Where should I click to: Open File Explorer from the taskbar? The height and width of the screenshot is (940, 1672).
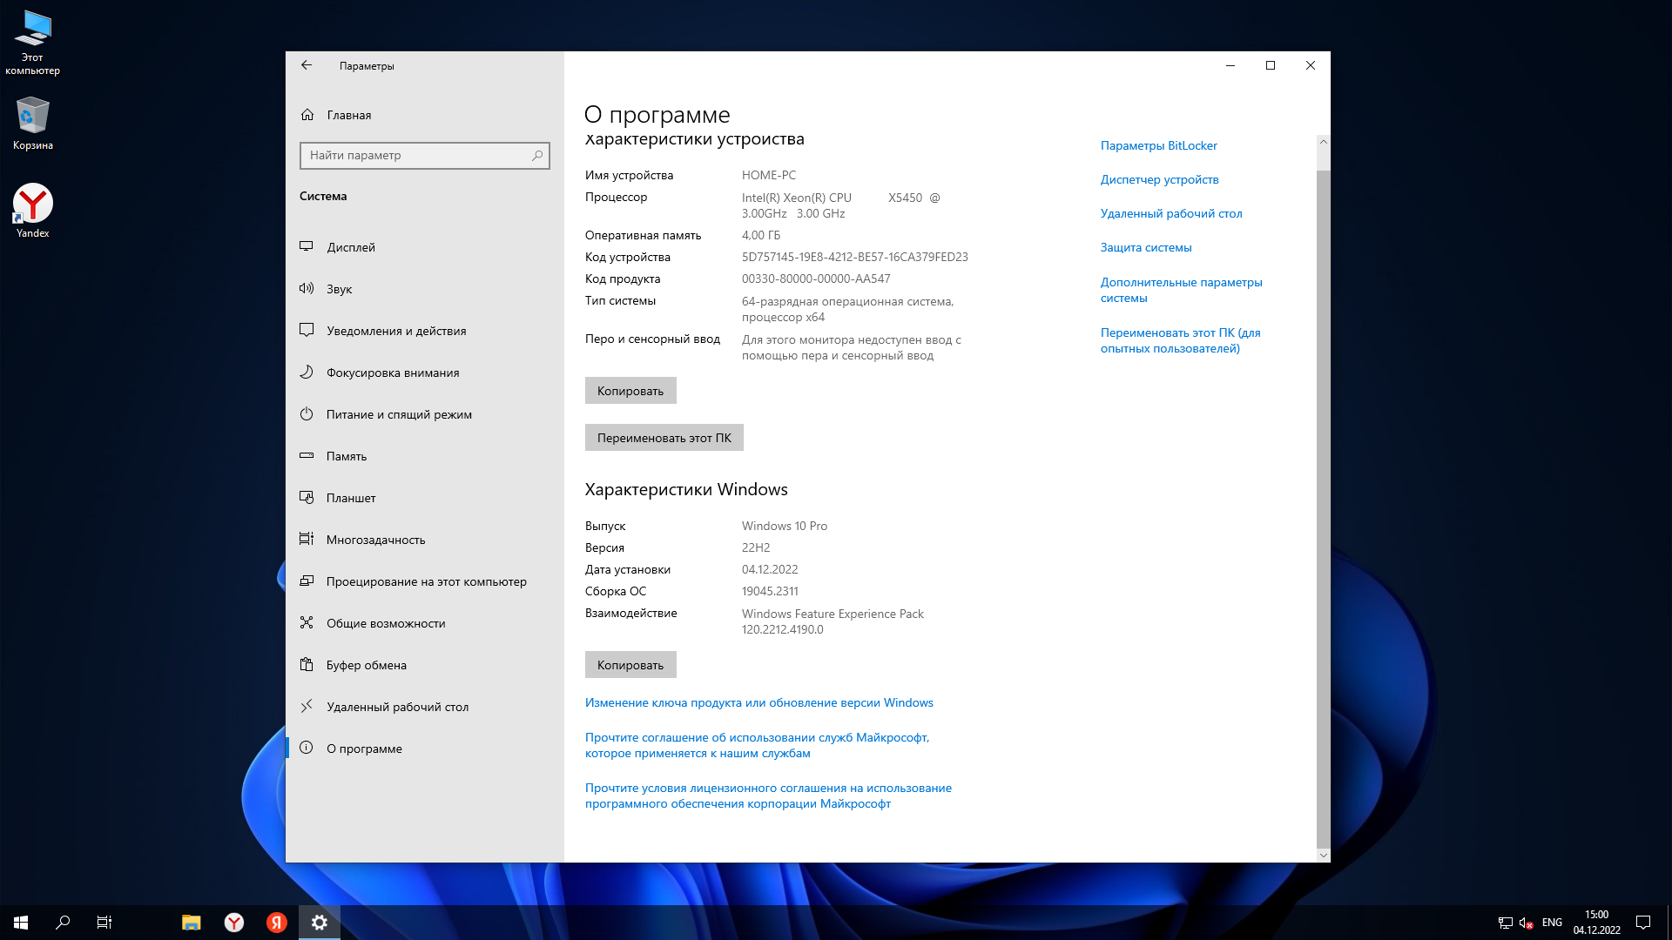pos(191,923)
